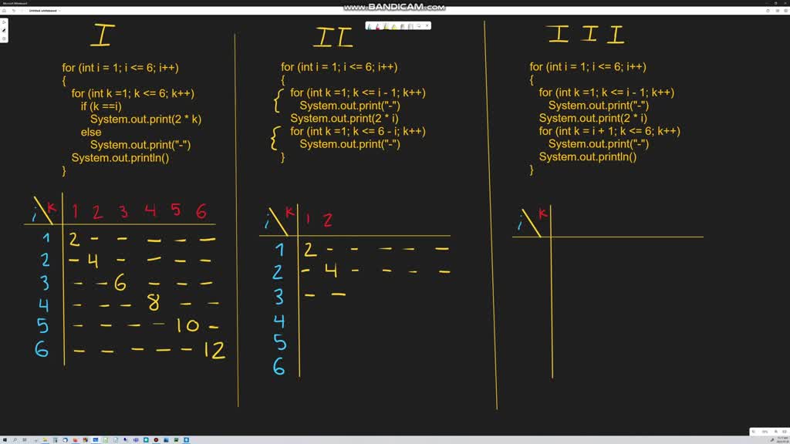
Task: Click the undo icon in the top toolbar
Action: [x=14, y=10]
